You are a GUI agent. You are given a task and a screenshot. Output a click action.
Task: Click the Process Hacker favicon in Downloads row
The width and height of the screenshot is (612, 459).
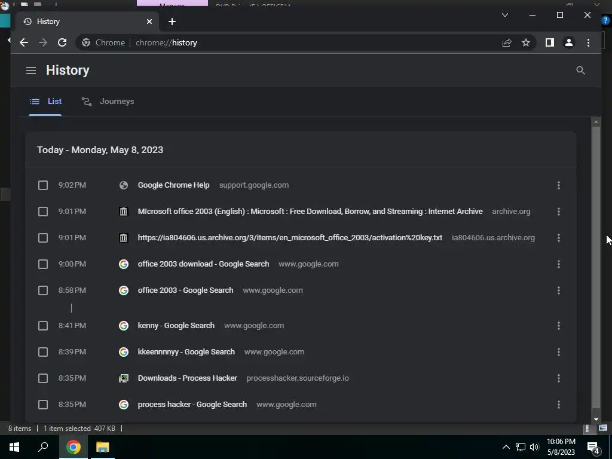pos(123,378)
